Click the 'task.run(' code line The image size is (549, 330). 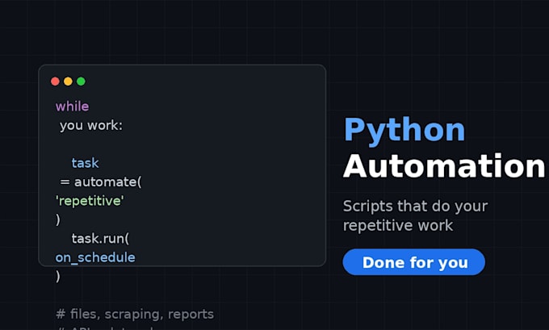click(x=100, y=239)
